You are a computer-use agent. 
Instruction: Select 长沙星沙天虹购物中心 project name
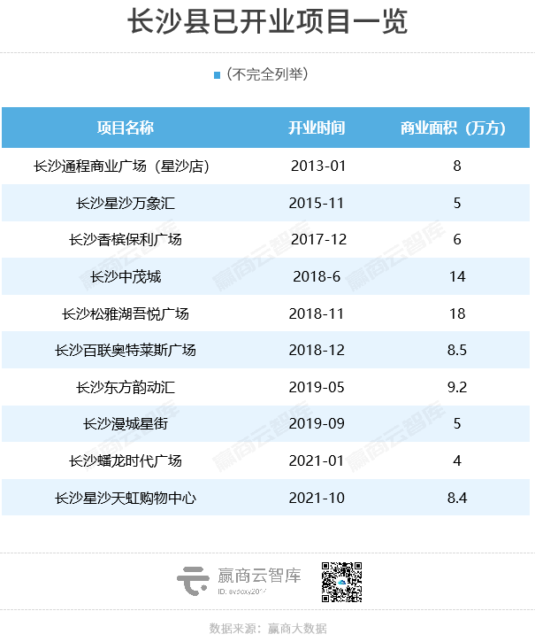(126, 499)
